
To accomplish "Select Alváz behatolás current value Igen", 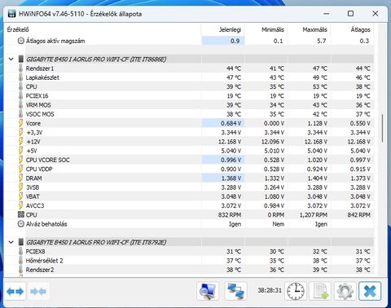I will coord(235,224).
